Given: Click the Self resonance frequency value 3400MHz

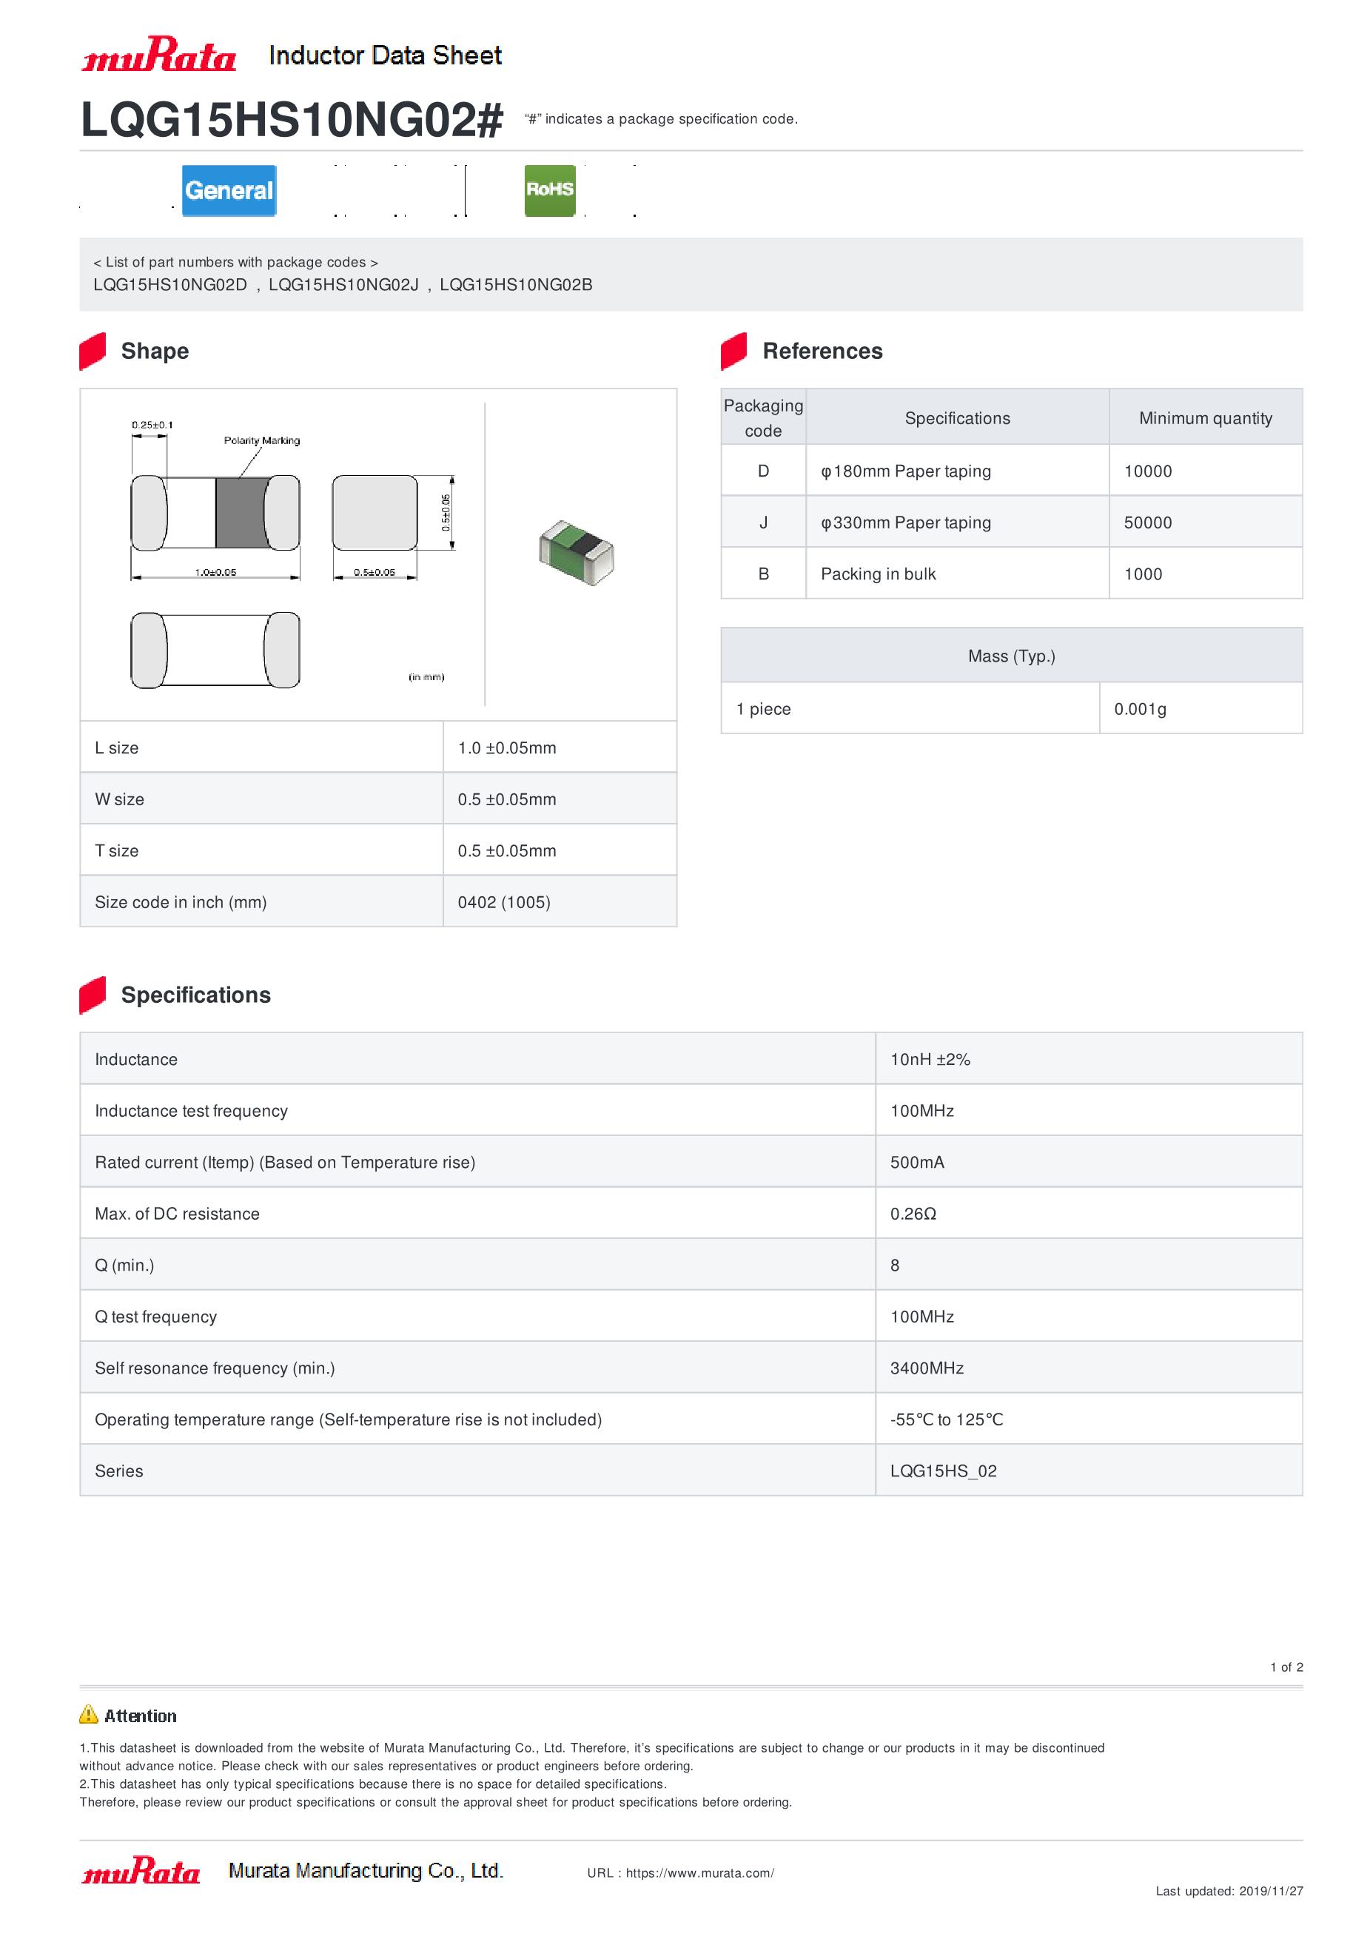Looking at the screenshot, I should pyautogui.click(x=927, y=1367).
